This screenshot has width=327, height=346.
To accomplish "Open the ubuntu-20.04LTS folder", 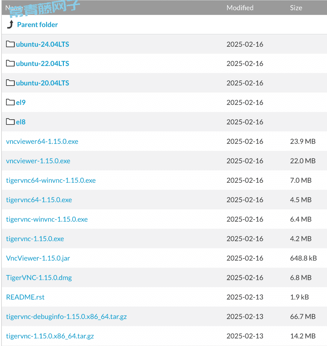I will coord(42,83).
